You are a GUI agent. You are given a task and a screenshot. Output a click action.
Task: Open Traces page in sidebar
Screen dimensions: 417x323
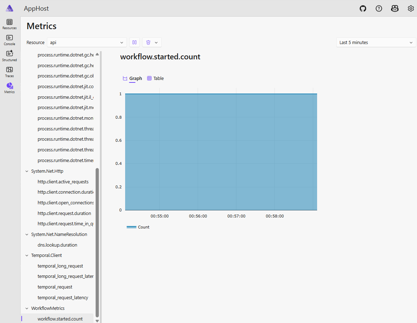[x=10, y=72]
